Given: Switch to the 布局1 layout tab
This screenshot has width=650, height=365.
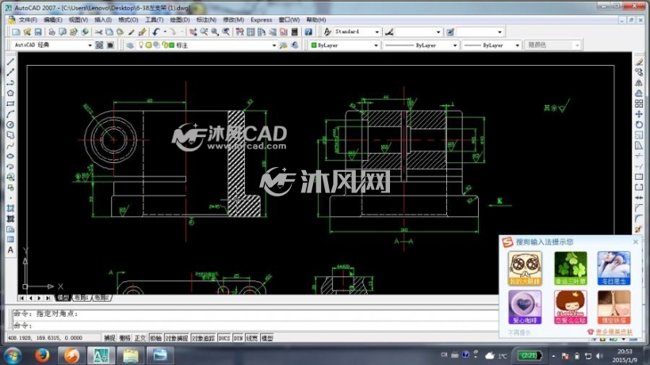Looking at the screenshot, I should [81, 298].
